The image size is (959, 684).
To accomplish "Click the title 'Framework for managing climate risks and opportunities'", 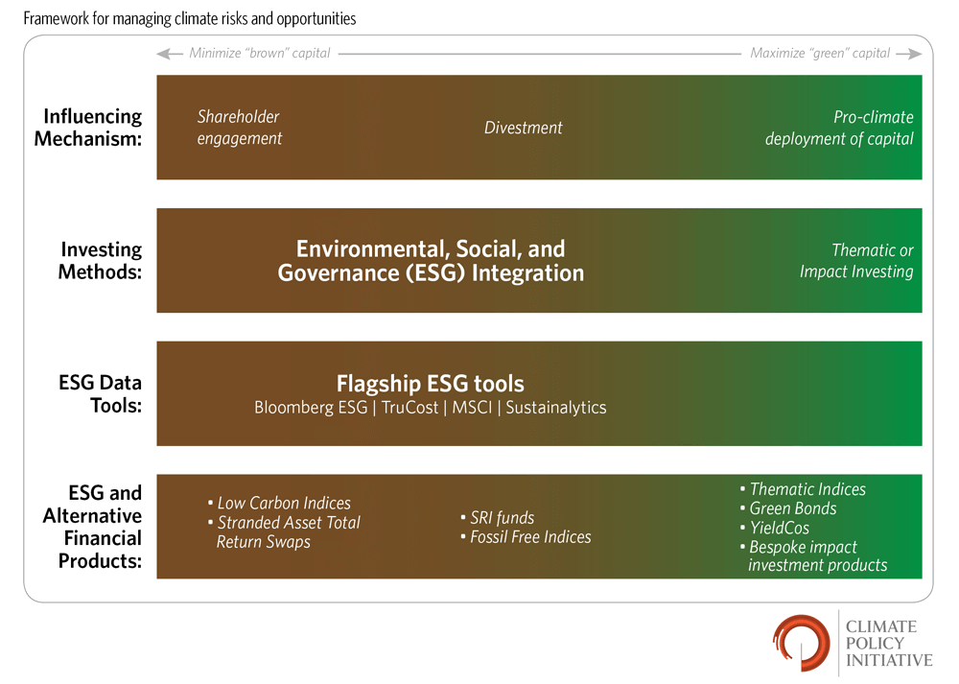I will click(190, 18).
